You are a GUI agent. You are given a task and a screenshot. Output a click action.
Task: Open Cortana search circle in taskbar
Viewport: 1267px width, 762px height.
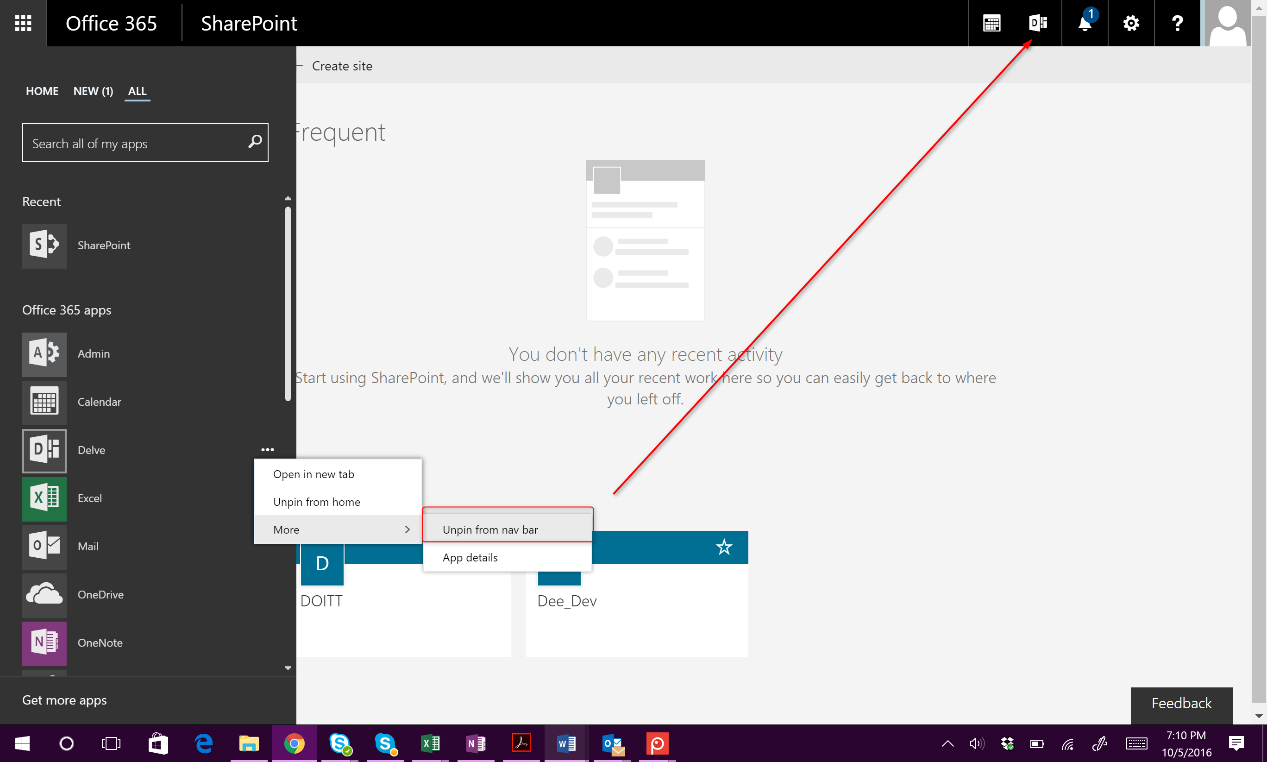[x=67, y=743]
